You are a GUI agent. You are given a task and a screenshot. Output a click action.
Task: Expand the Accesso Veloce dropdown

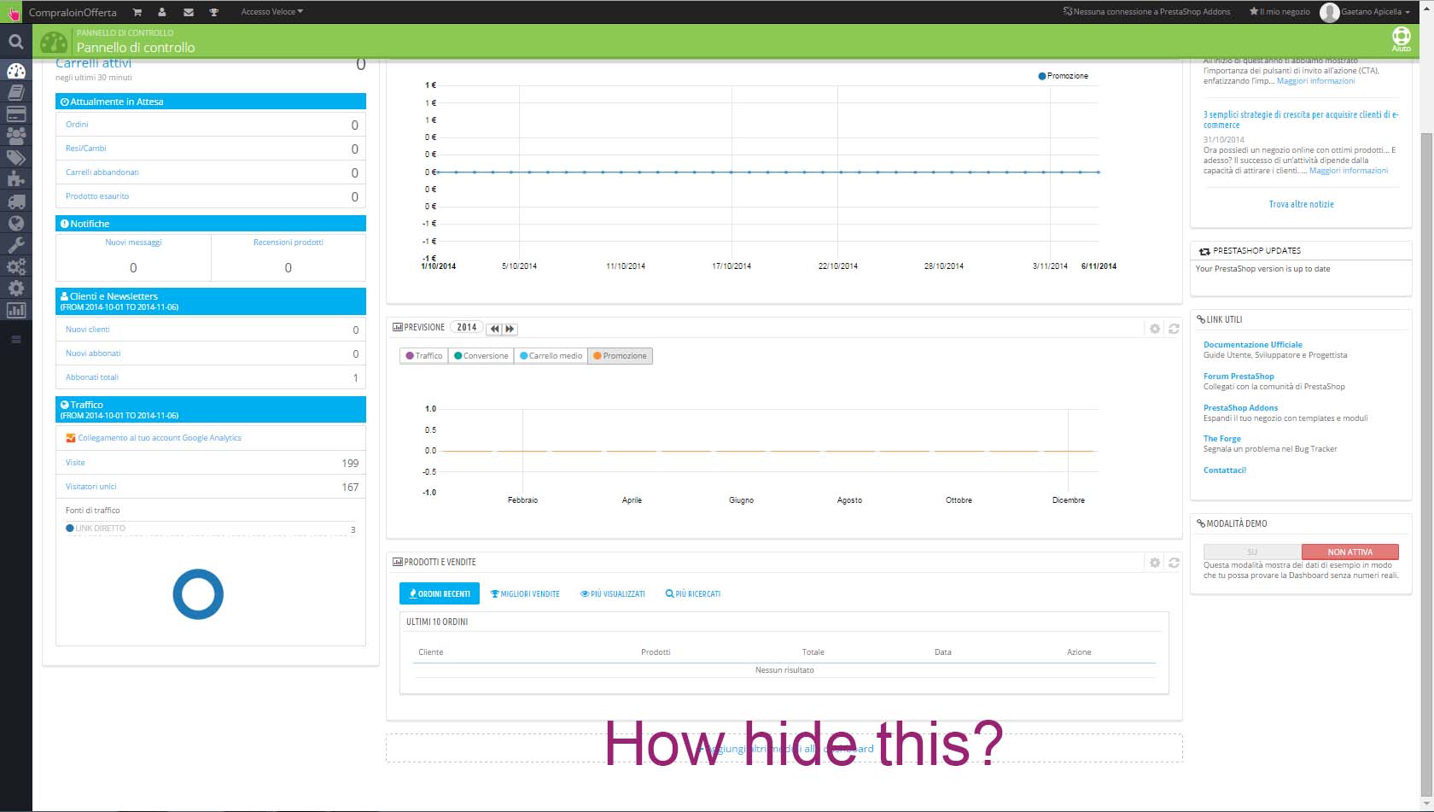pyautogui.click(x=272, y=12)
